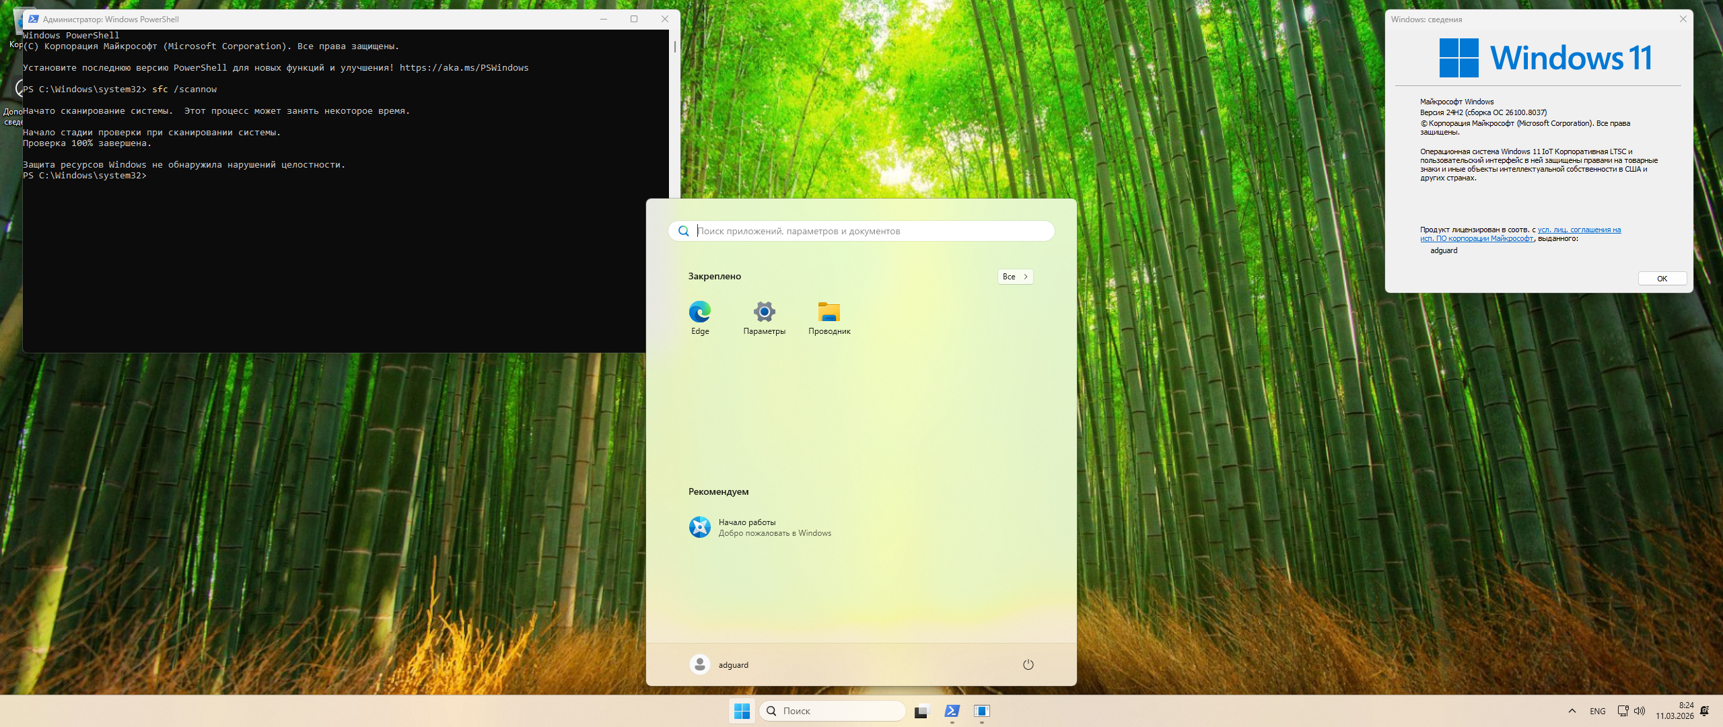The width and height of the screenshot is (1723, 727).
Task: Click the network tray icon
Action: pyautogui.click(x=1623, y=711)
